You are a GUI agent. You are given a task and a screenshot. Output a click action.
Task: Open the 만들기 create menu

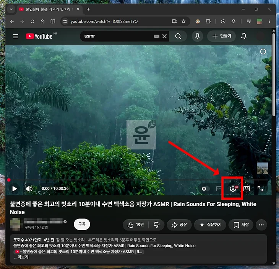(222, 36)
